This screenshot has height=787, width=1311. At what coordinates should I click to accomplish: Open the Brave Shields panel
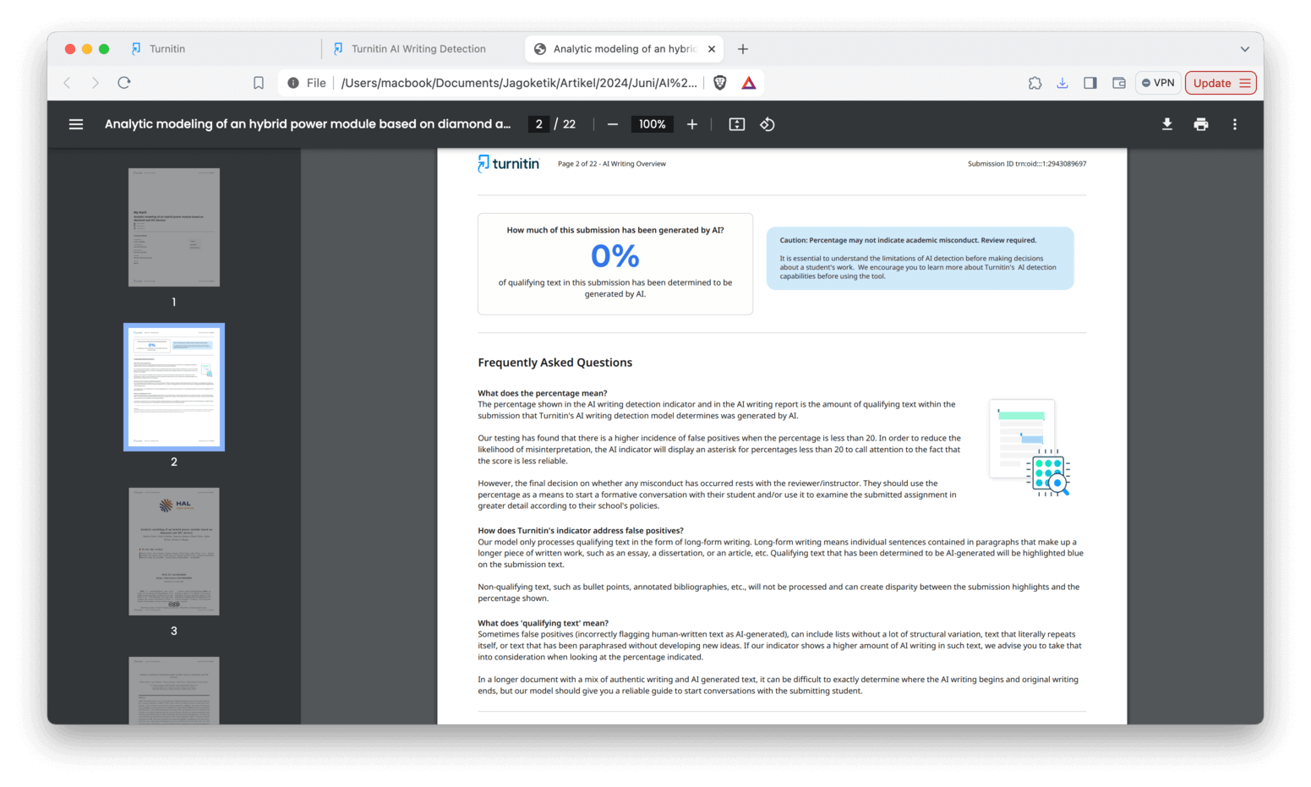point(719,82)
